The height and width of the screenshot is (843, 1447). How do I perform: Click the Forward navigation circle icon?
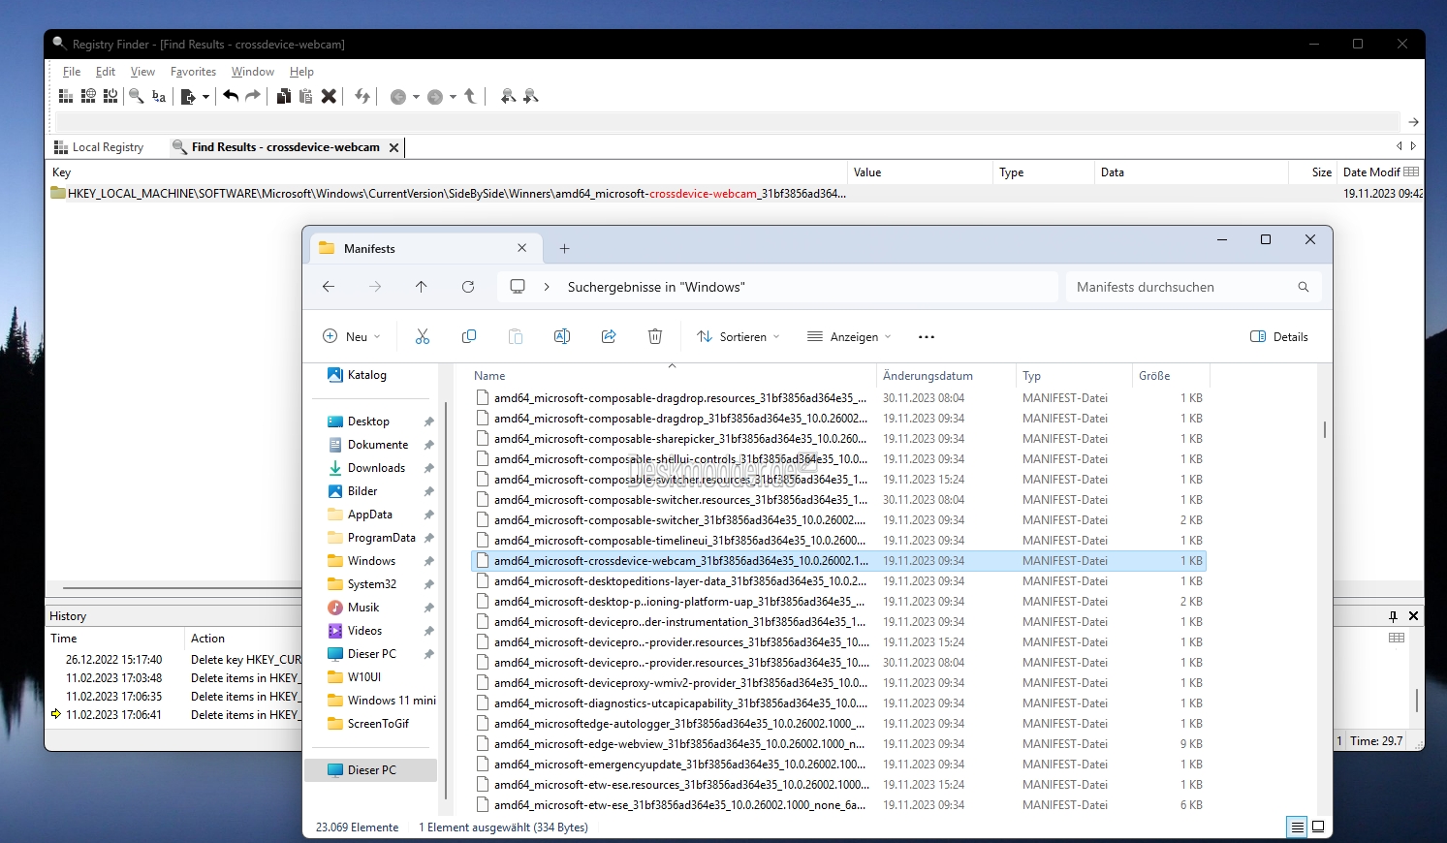[435, 97]
